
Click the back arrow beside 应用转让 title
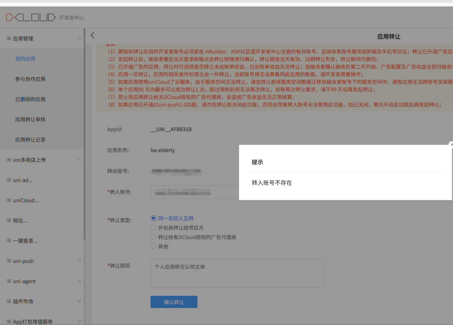click(x=93, y=35)
